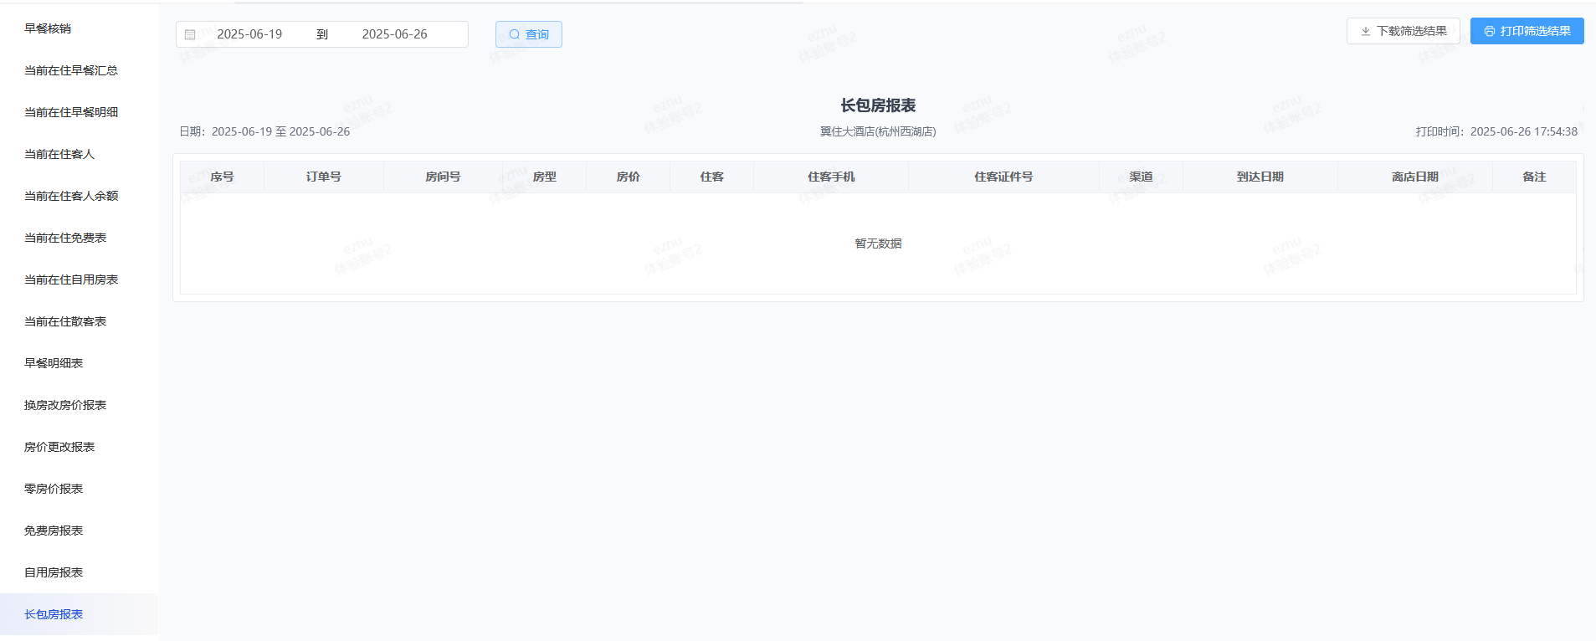This screenshot has width=1596, height=641.
Task: Click the 住客手机 column header
Action: pyautogui.click(x=831, y=177)
